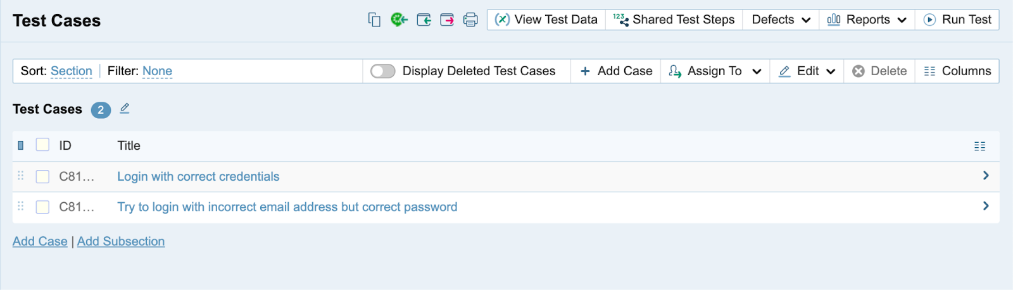
Task: Open the Assign To dropdown
Action: 715,71
